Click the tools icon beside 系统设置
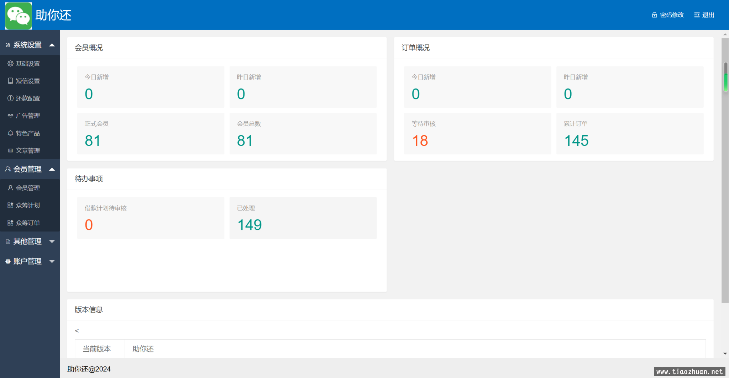This screenshot has height=378, width=729. [x=8, y=45]
